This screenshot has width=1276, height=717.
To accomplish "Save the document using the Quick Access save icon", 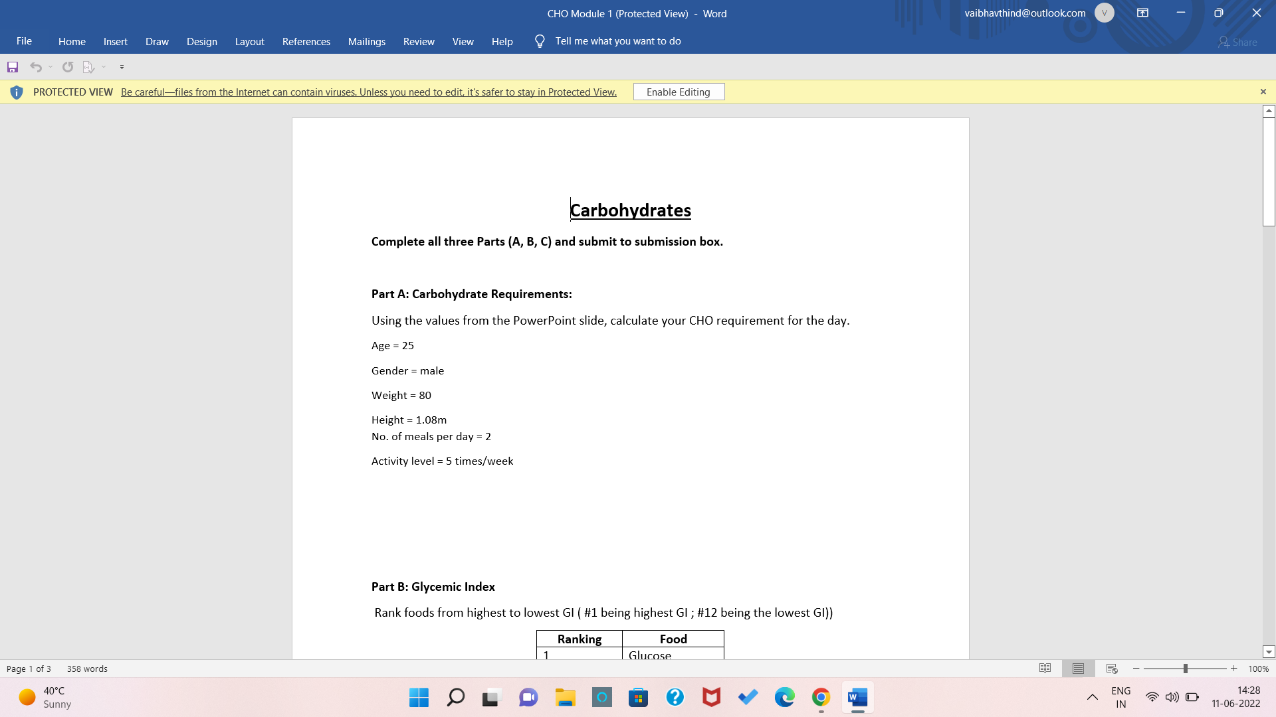I will (12, 66).
